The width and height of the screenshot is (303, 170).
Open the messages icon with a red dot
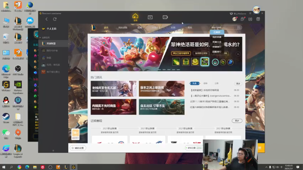point(242,19)
